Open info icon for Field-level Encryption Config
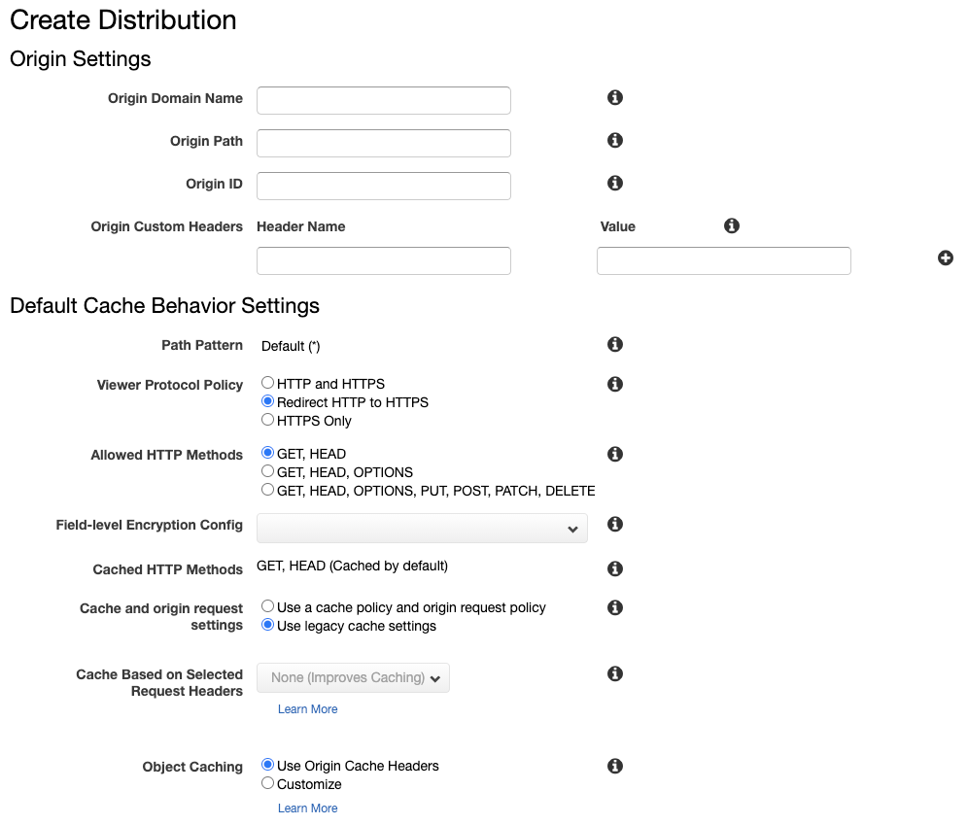The image size is (968, 825). coord(614,524)
